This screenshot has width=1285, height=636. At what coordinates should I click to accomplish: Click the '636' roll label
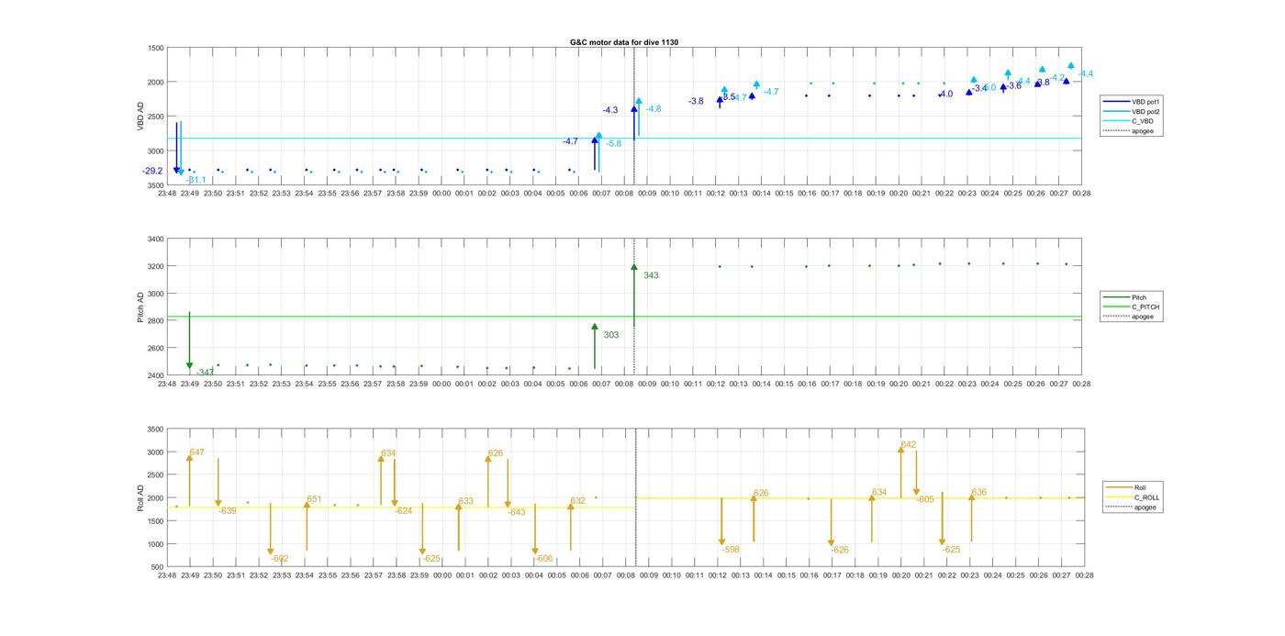[979, 492]
